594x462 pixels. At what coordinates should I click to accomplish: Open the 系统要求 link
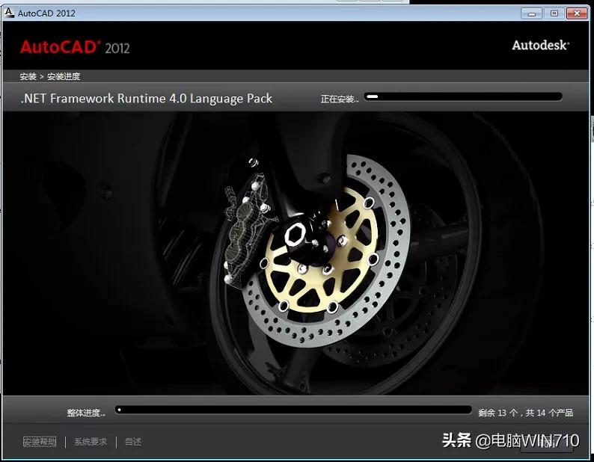point(91,442)
